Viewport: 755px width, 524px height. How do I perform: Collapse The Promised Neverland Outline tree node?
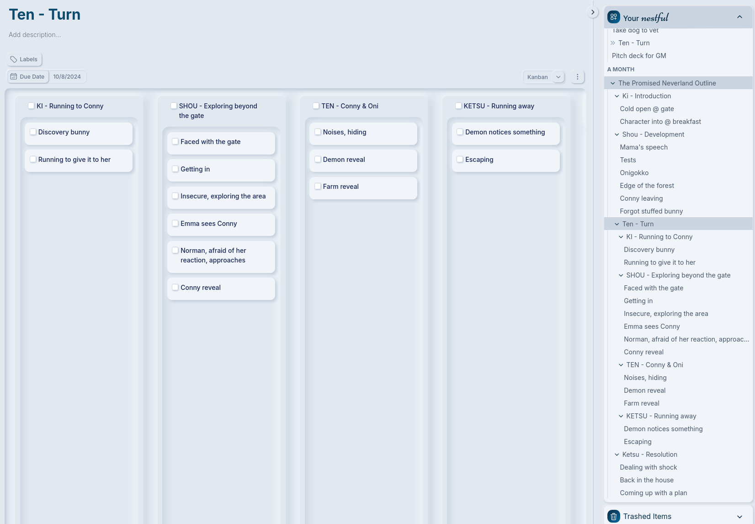point(613,83)
